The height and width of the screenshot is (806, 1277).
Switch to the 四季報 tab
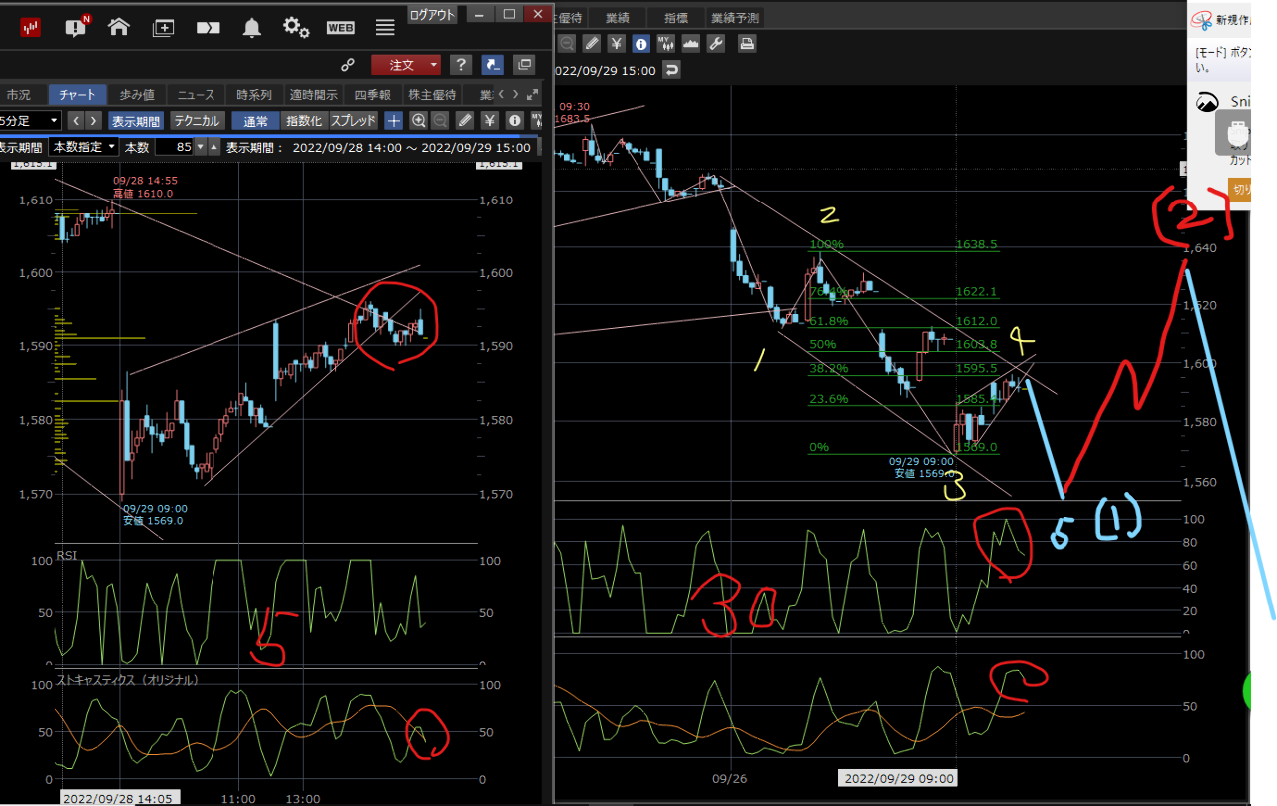point(375,95)
